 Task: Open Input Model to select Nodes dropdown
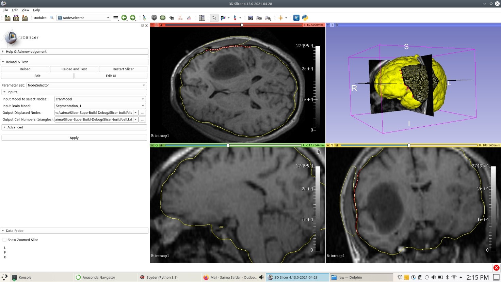tap(100, 99)
